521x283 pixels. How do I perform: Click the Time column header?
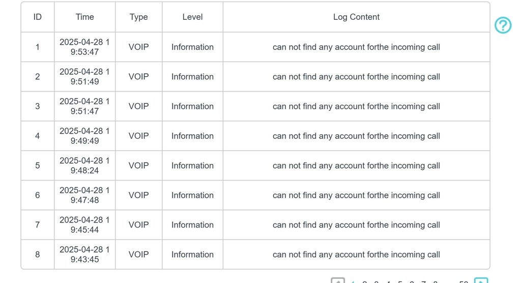[x=85, y=17]
